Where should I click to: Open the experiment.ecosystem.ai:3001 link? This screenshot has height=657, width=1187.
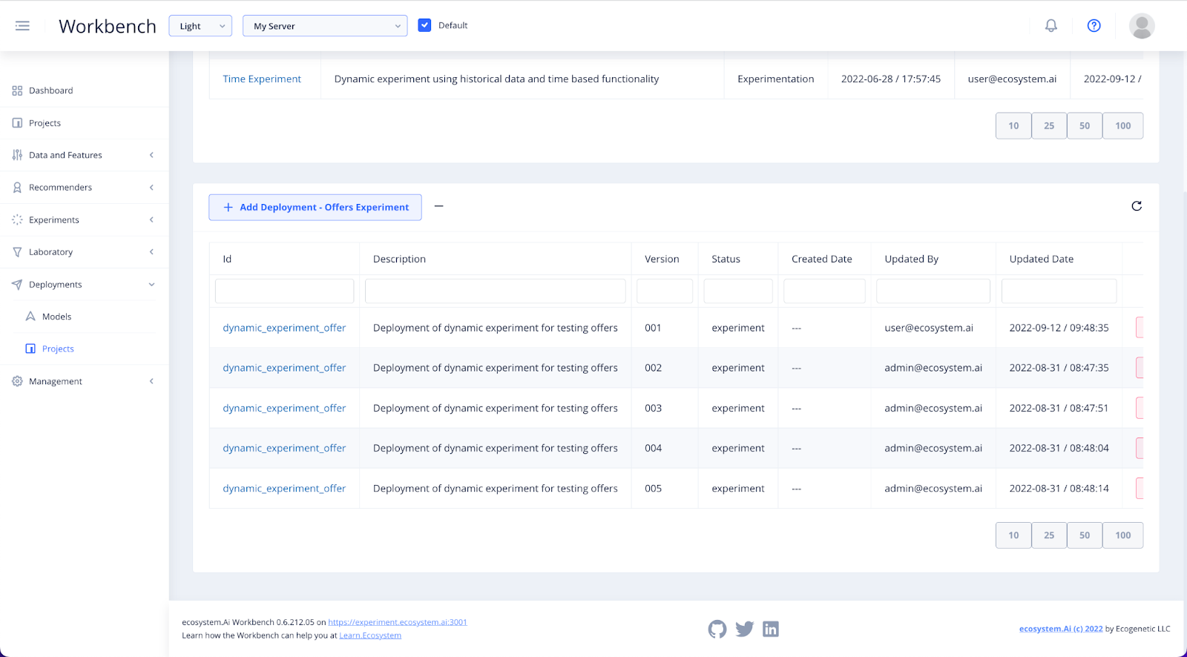pos(398,622)
